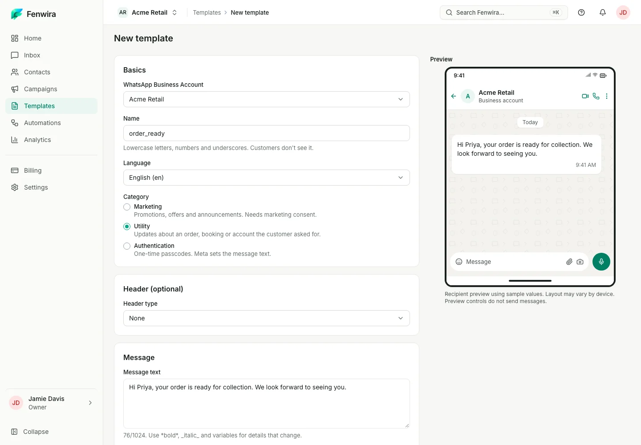Open the Header type dropdown
This screenshot has width=641, height=445.
point(267,318)
